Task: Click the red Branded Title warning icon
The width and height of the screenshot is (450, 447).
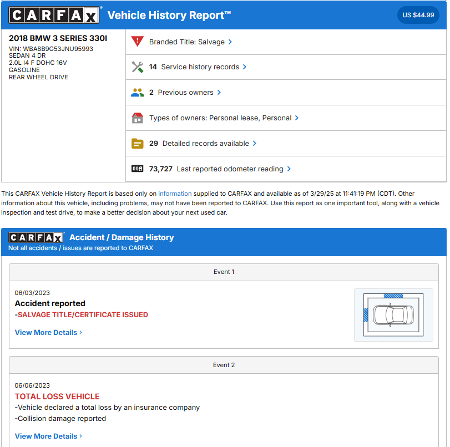Action: tap(137, 42)
